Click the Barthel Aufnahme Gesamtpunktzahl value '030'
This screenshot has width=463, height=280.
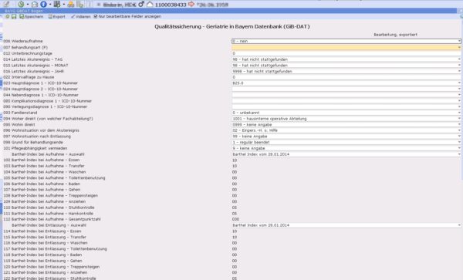click(x=235, y=219)
